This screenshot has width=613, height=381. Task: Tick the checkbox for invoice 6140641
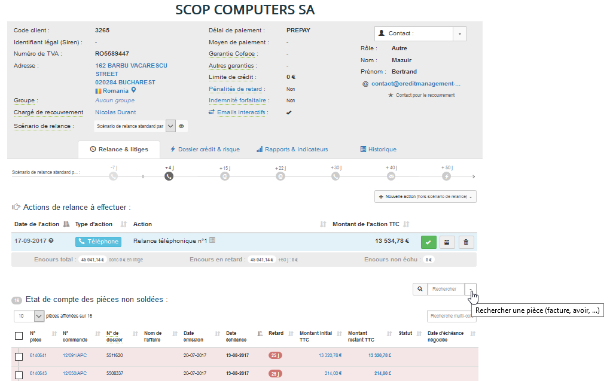[x=19, y=357]
